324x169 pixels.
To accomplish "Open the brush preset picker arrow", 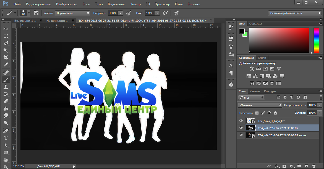I will point(29,13).
